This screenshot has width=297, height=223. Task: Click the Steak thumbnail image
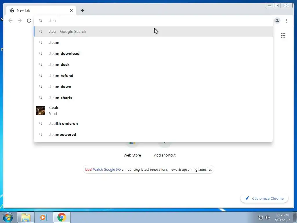click(x=41, y=110)
